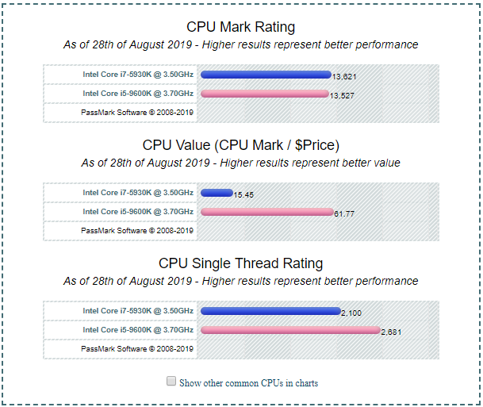Image resolution: width=483 pixels, height=407 pixels.
Task: Click the 61.77 value label
Action: tap(343, 214)
